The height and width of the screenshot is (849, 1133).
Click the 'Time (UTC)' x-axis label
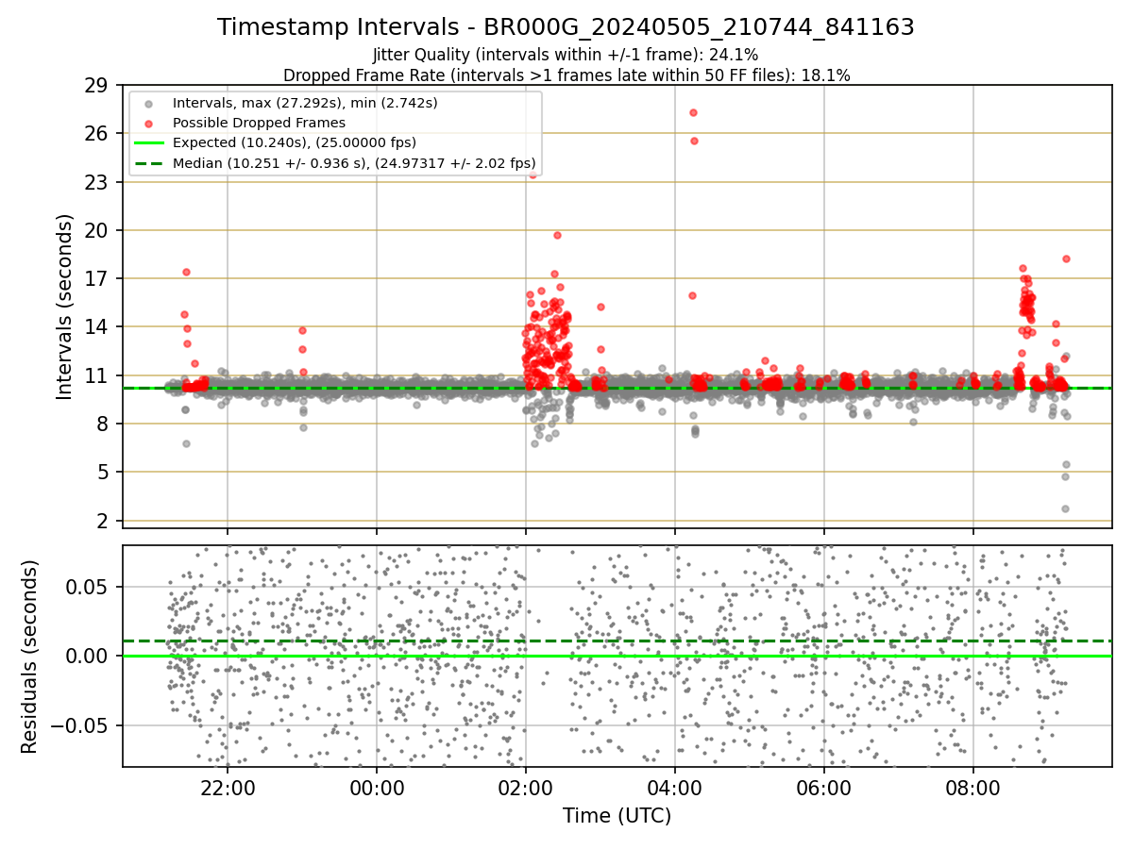click(617, 816)
